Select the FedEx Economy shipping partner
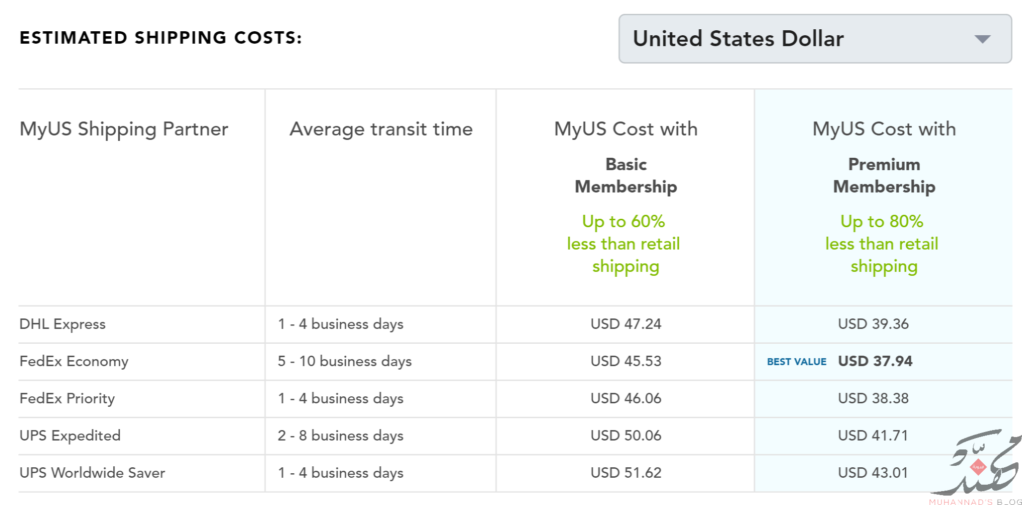The image size is (1022, 505). (x=74, y=362)
